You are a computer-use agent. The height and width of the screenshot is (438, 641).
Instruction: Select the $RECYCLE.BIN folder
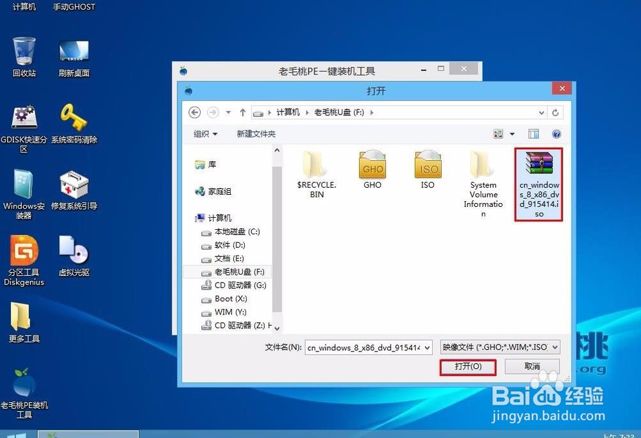(x=317, y=174)
